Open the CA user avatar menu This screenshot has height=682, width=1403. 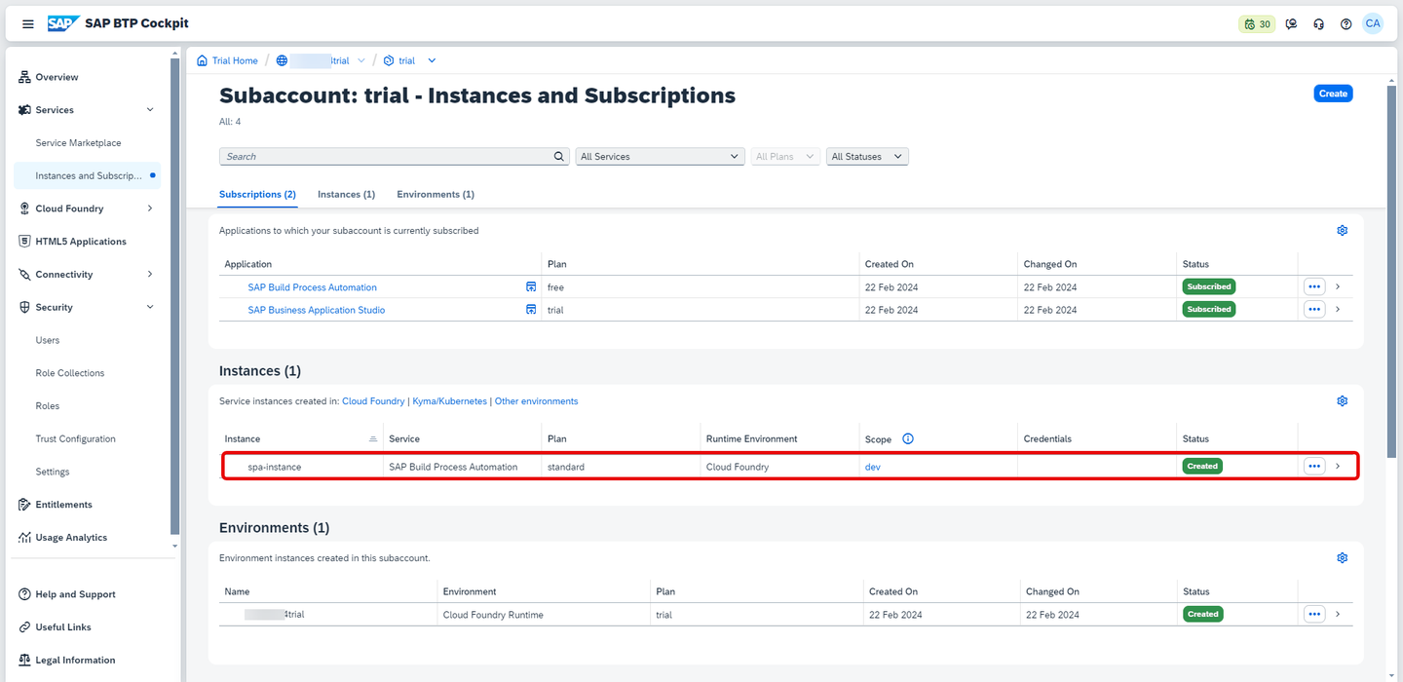pyautogui.click(x=1373, y=23)
